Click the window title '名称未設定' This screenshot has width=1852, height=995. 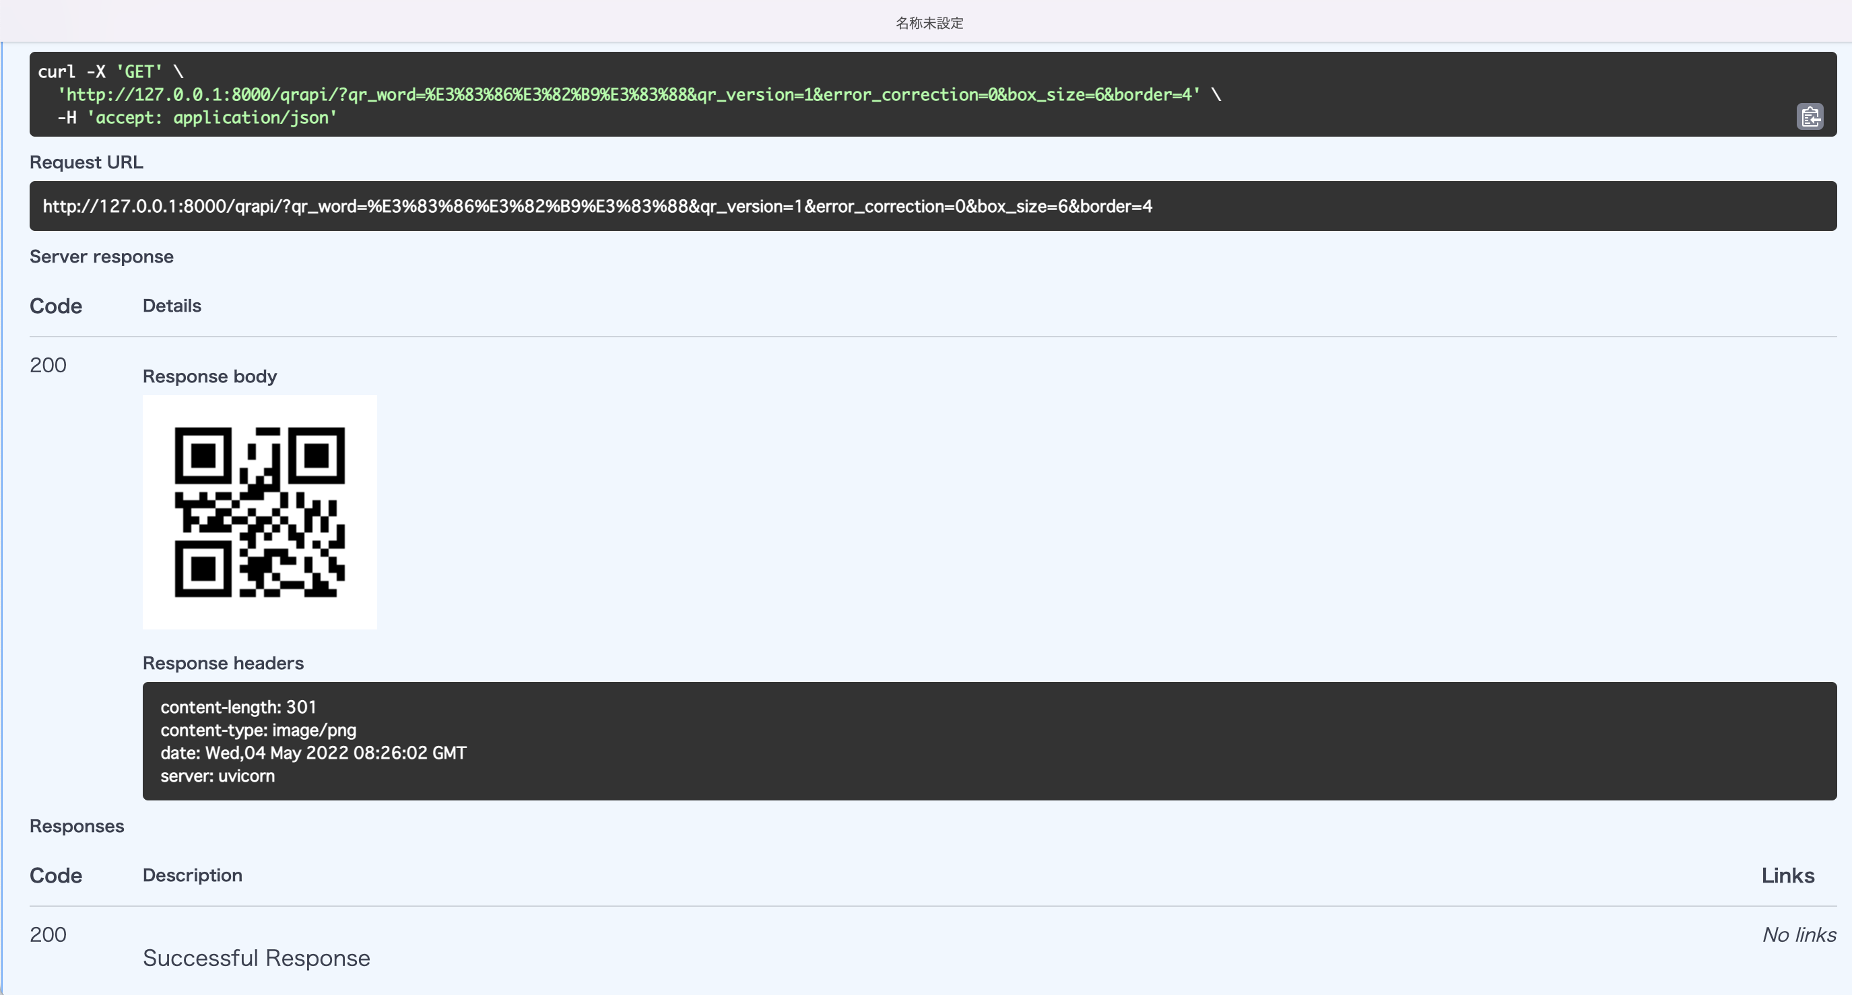click(x=929, y=23)
